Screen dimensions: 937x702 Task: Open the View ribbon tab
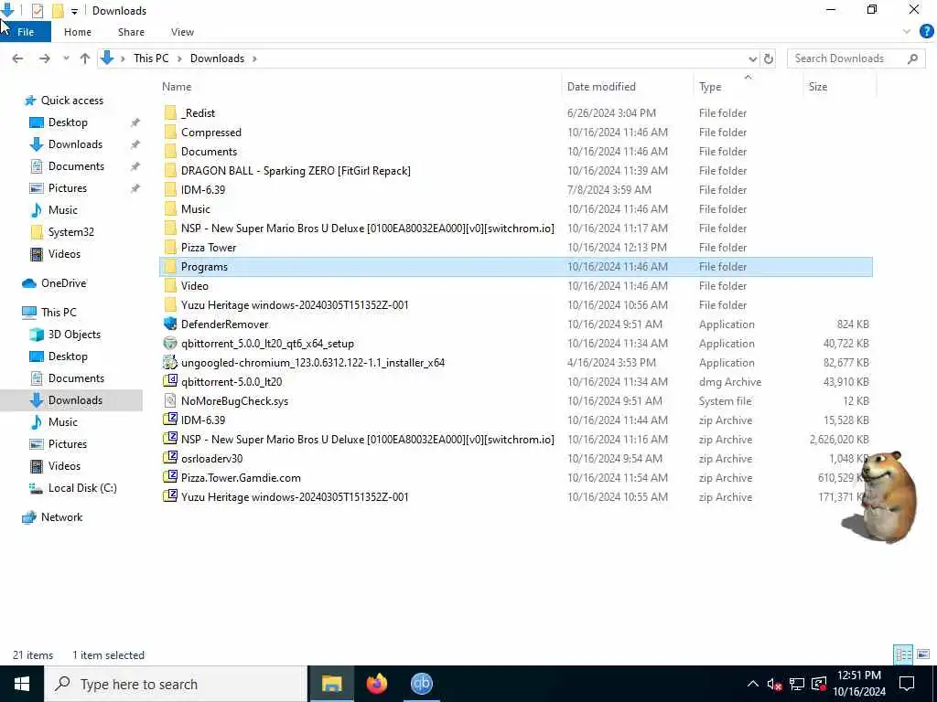tap(182, 32)
